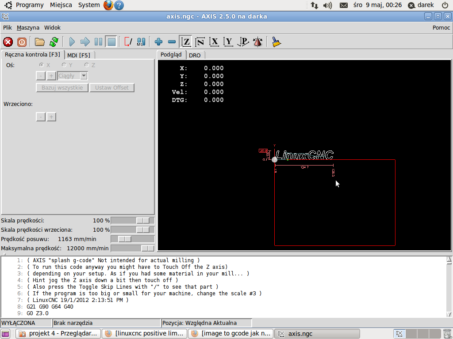Zoom in the preview

point(159,42)
